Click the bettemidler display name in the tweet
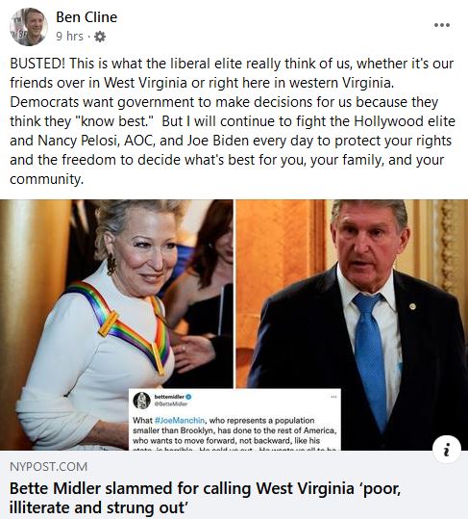This screenshot has height=519, width=468. [169, 397]
